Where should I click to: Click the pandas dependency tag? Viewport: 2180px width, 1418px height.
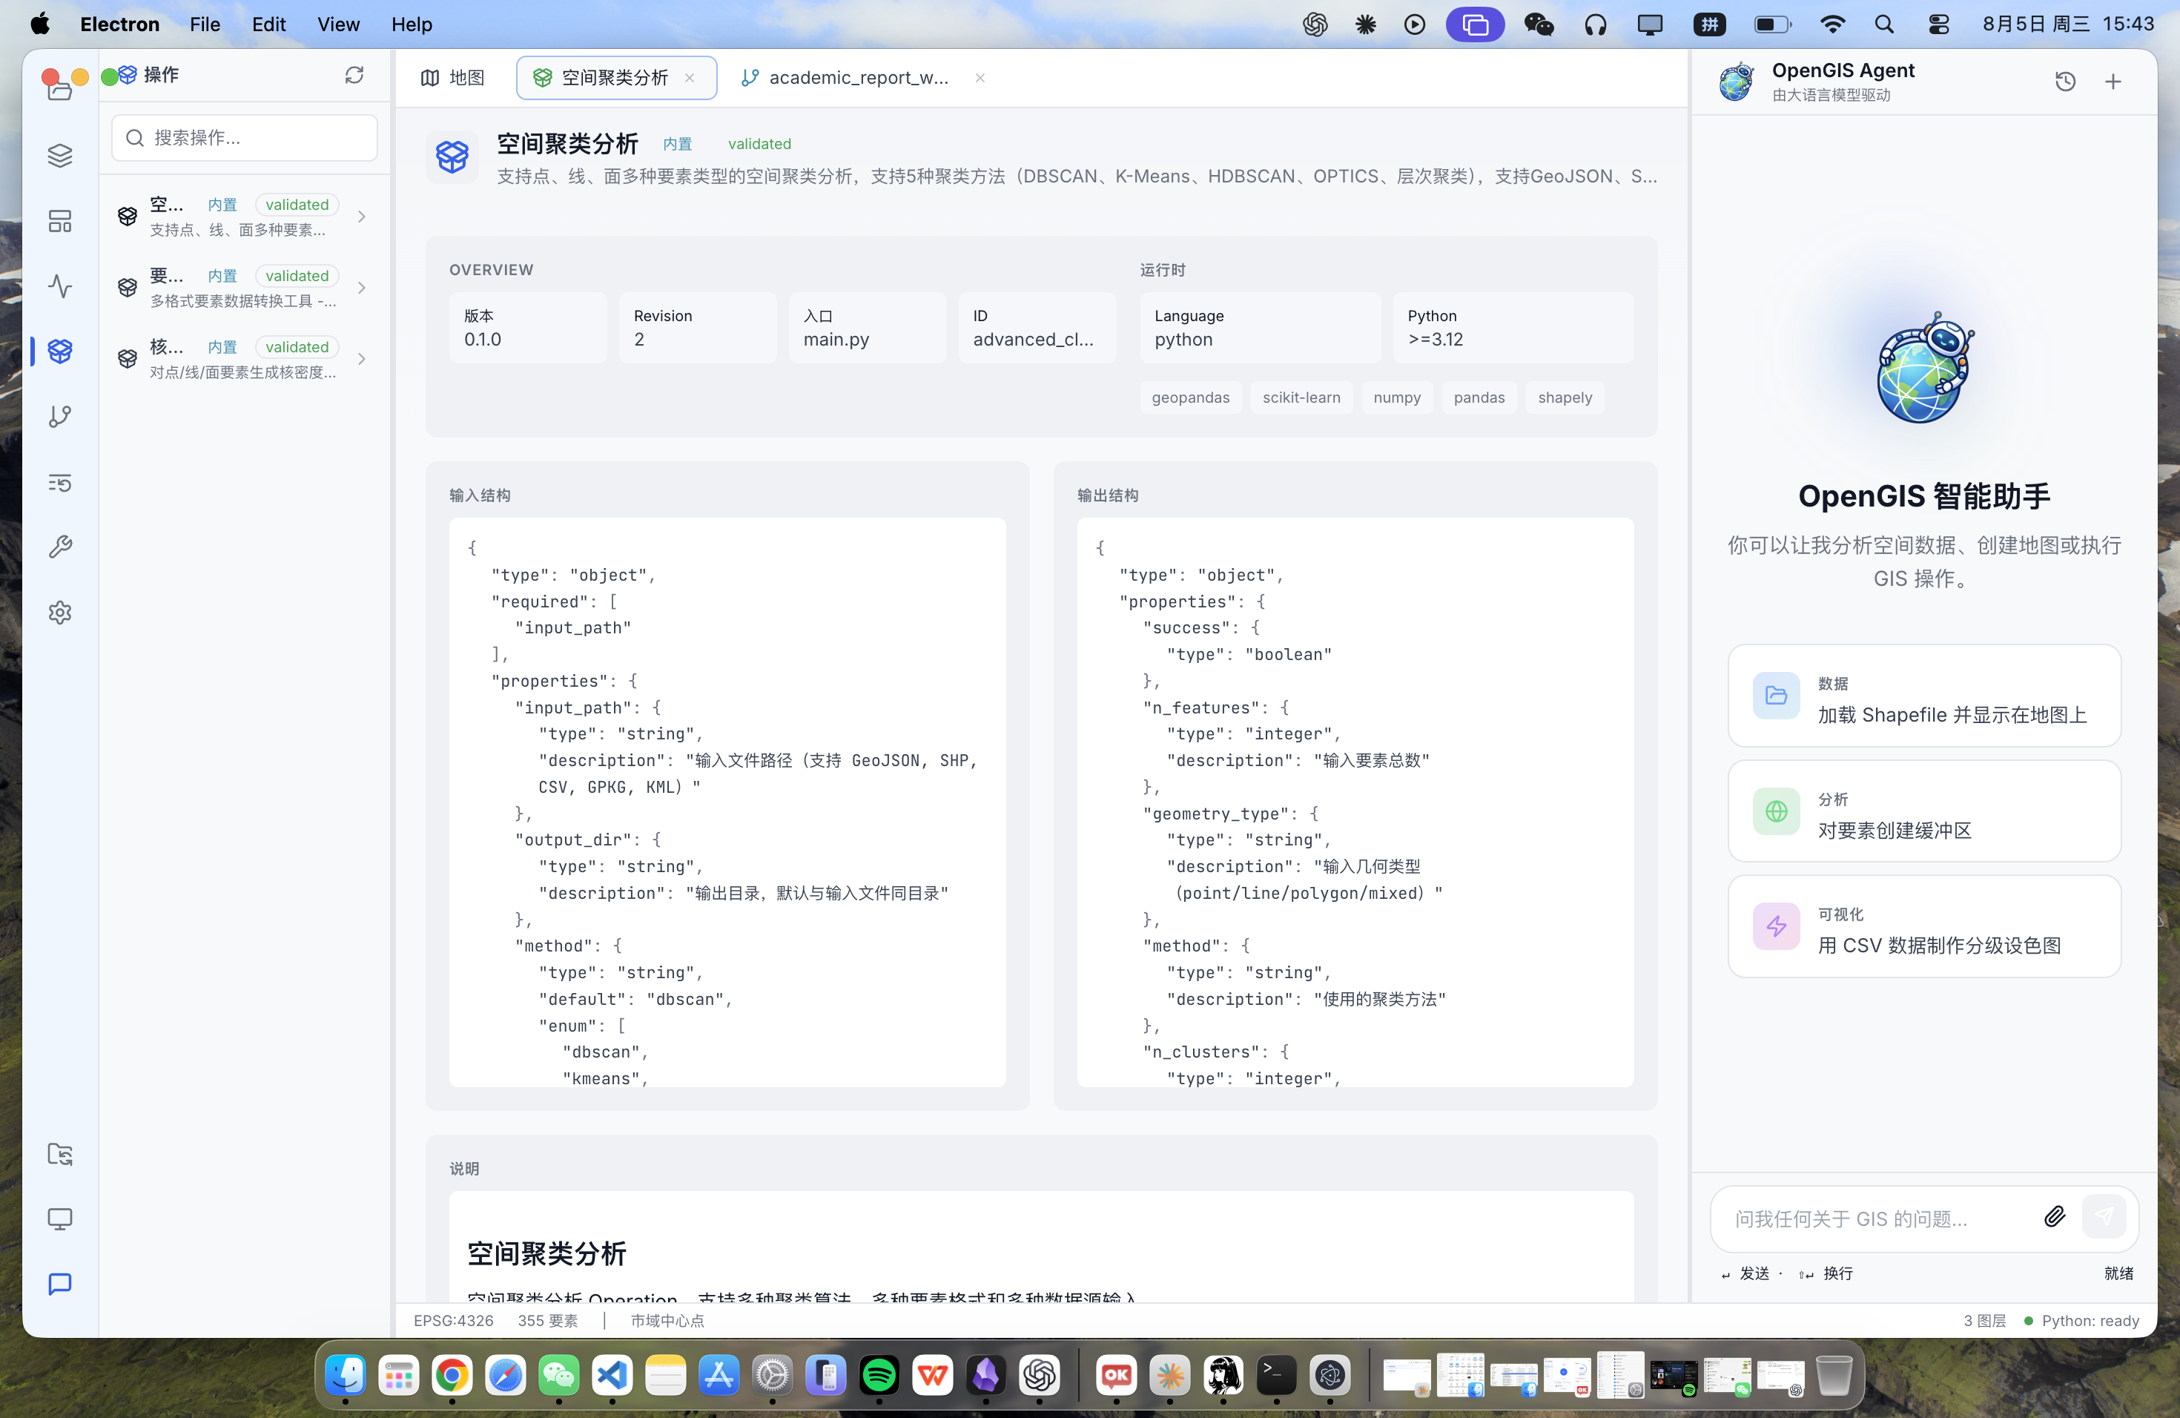[1479, 398]
